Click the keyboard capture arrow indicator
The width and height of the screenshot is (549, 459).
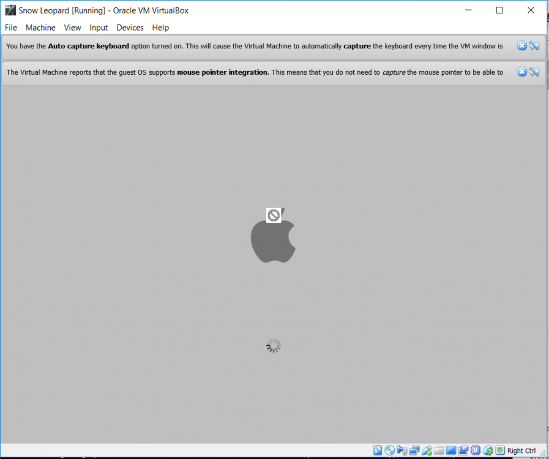click(500, 450)
